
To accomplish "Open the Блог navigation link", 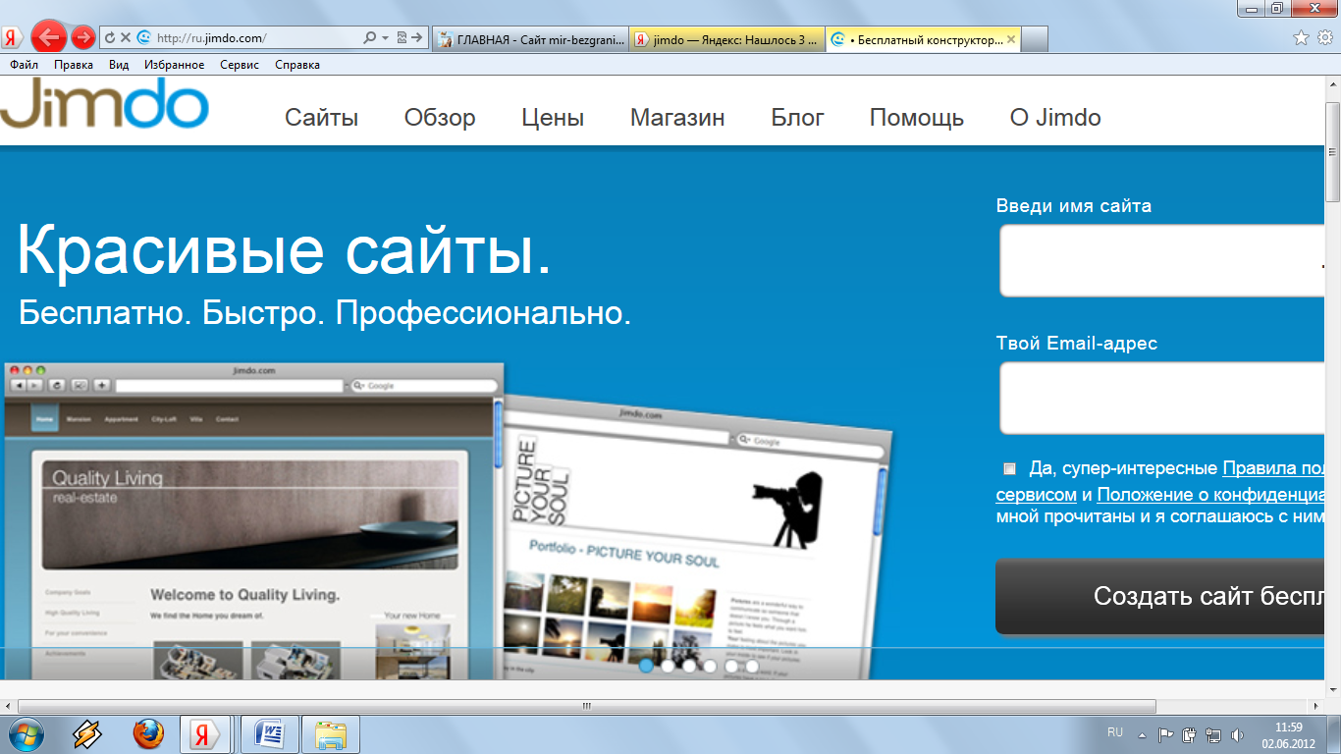I will click(x=797, y=118).
